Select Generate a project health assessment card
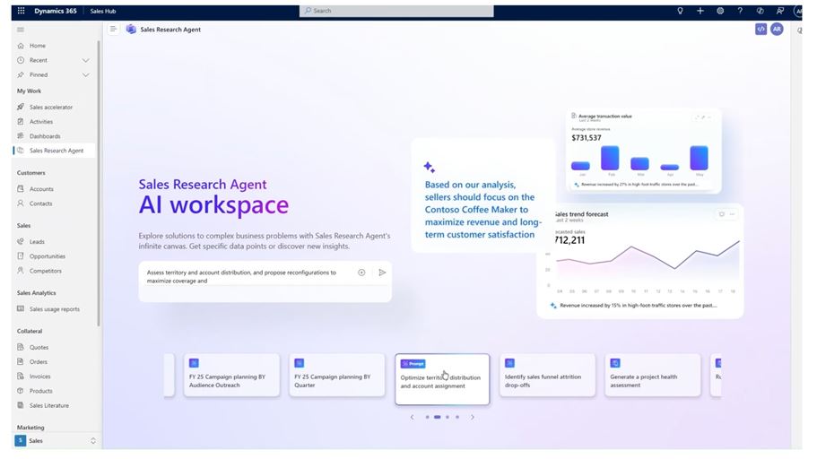The height and width of the screenshot is (459, 817). 652,375
